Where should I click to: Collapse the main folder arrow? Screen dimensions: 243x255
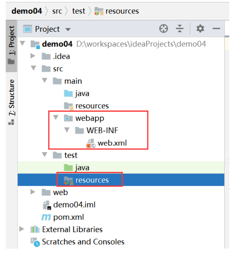(x=45, y=80)
